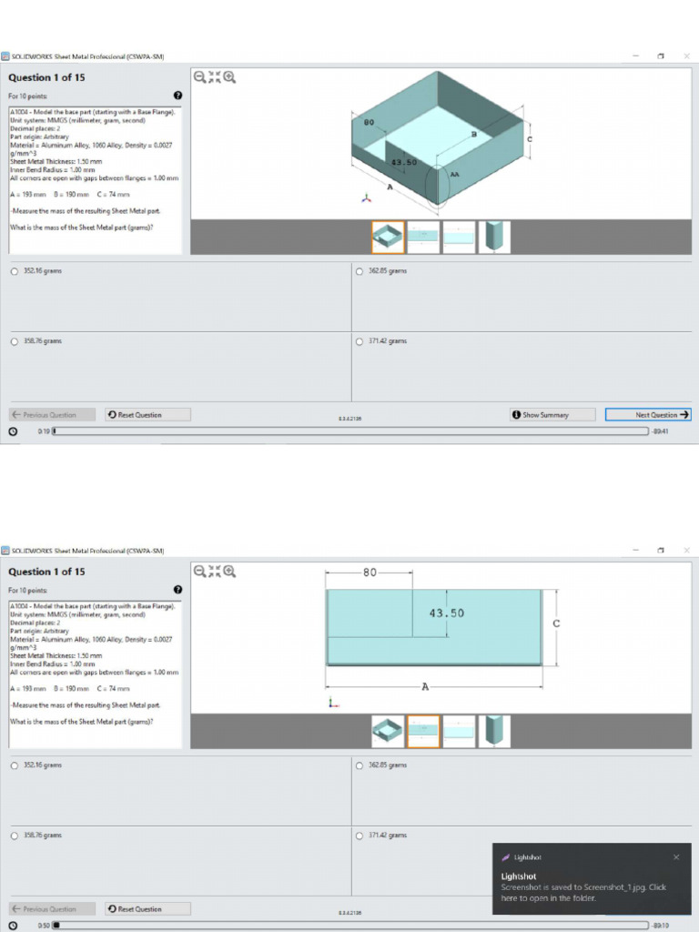Image resolution: width=699 pixels, height=932 pixels.
Task: Show the isometric thumbnail in the top viewer
Action: [388, 238]
